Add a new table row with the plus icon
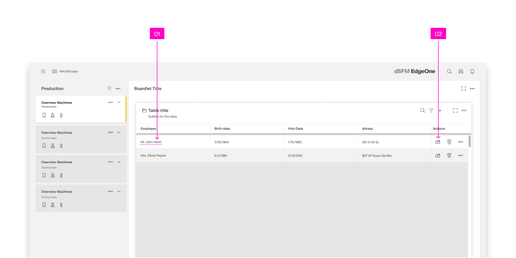 440,110
